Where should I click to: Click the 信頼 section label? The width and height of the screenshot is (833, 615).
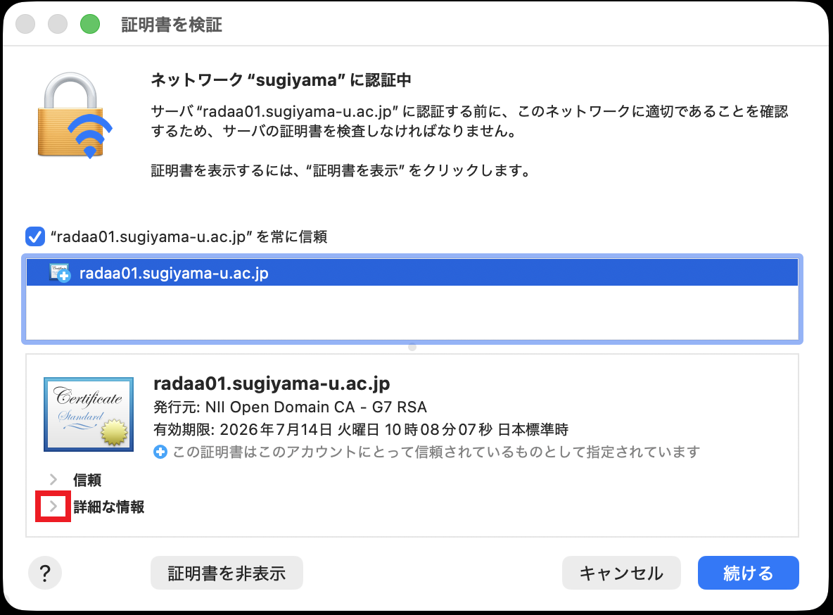click(87, 480)
